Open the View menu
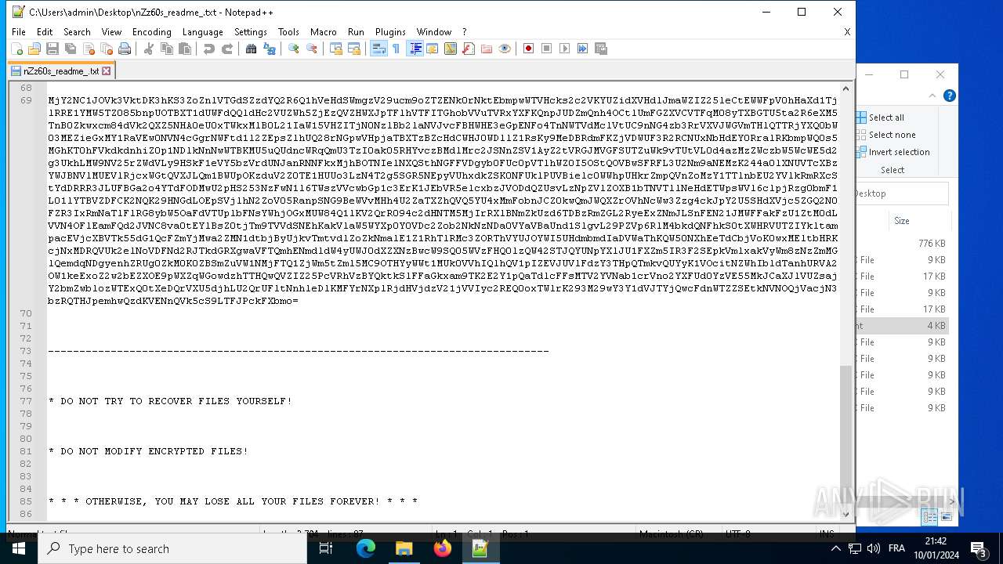This screenshot has height=564, width=1003. (x=111, y=32)
